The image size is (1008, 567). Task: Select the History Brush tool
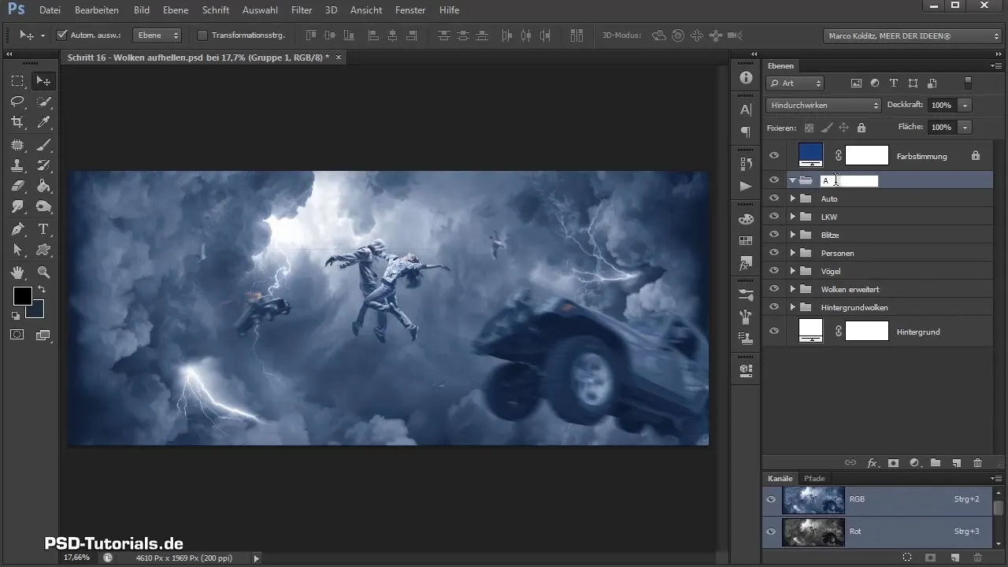point(43,165)
